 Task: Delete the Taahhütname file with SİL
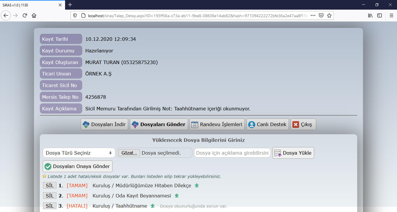click(x=50, y=206)
